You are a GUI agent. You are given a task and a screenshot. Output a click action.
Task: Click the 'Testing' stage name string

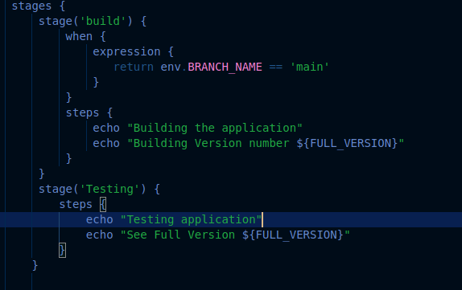point(109,189)
